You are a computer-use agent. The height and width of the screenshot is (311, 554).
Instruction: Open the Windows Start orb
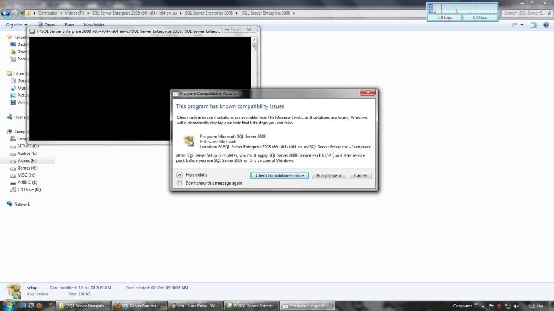[9, 306]
